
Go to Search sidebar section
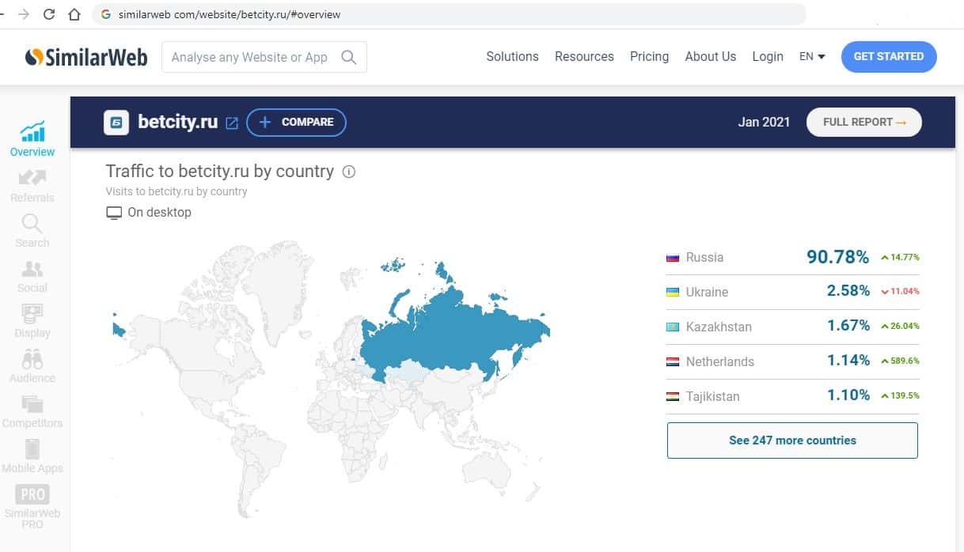pyautogui.click(x=32, y=224)
